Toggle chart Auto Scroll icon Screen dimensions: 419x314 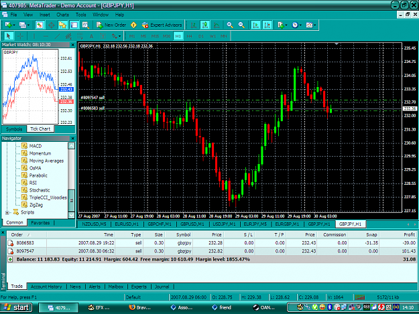point(255,25)
